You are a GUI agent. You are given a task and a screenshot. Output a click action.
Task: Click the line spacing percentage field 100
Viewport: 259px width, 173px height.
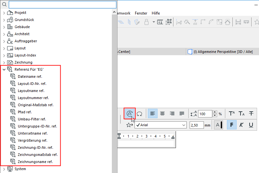pyautogui.click(x=205, y=114)
